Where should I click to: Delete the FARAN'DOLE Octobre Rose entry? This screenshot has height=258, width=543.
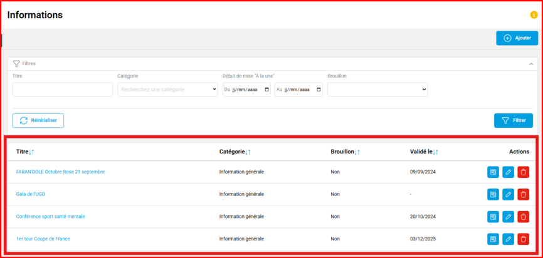(x=523, y=172)
